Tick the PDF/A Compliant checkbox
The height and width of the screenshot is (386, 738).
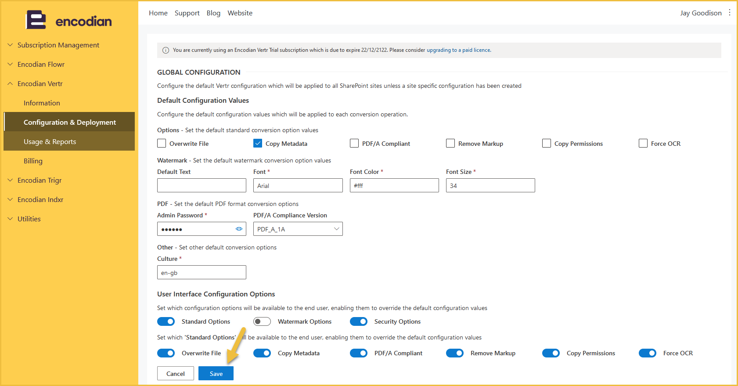click(x=354, y=143)
